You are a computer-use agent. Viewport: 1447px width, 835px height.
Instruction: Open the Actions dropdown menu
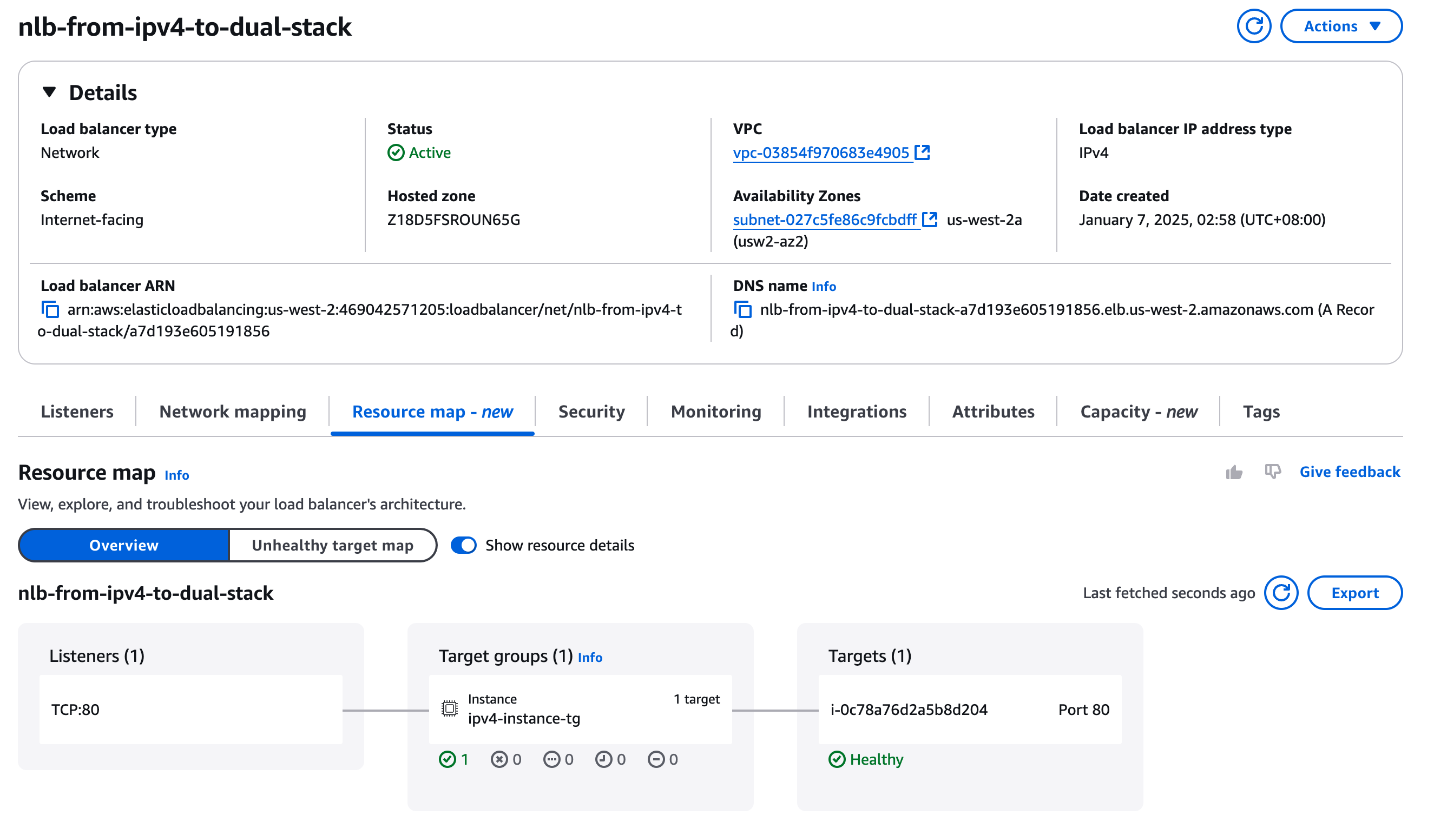point(1341,26)
